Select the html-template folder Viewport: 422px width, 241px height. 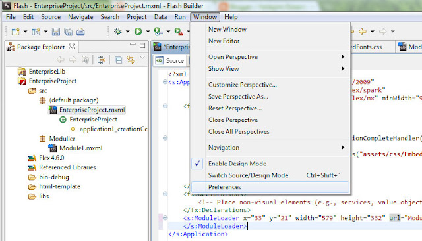pyautogui.click(x=59, y=186)
